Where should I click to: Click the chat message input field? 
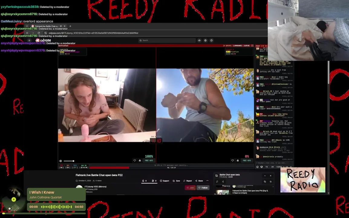pos(274,163)
